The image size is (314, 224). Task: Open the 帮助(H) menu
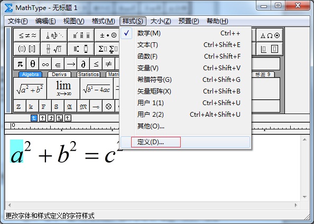click(x=217, y=21)
